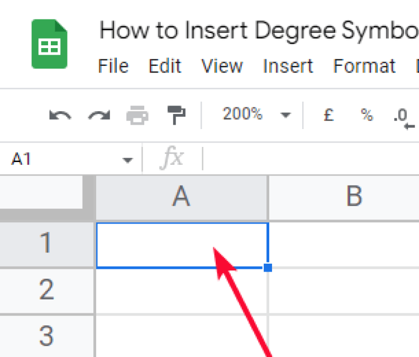Image resolution: width=419 pixels, height=357 pixels.
Task: Click the Undo arrow icon
Action: [x=60, y=116]
